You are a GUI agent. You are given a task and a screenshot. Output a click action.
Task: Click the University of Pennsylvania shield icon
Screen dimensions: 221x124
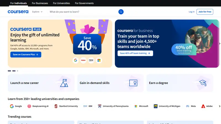100,106
